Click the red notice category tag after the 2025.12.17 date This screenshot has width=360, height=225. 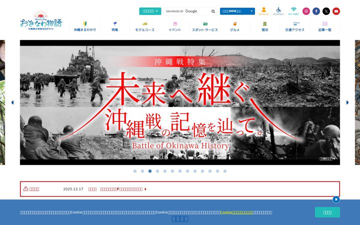pyautogui.click(x=92, y=189)
